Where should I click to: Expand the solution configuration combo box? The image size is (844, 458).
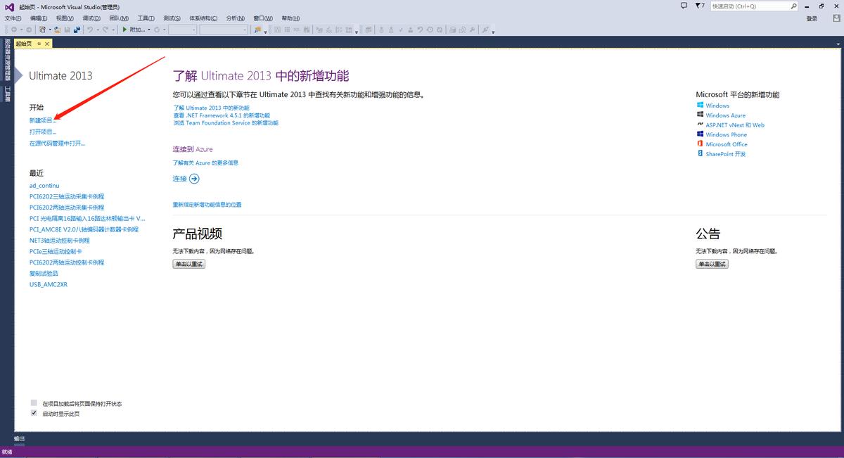pyautogui.click(x=182, y=30)
